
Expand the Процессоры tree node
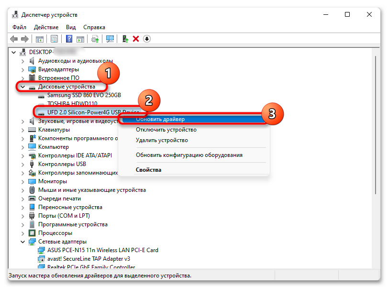pos(22,233)
